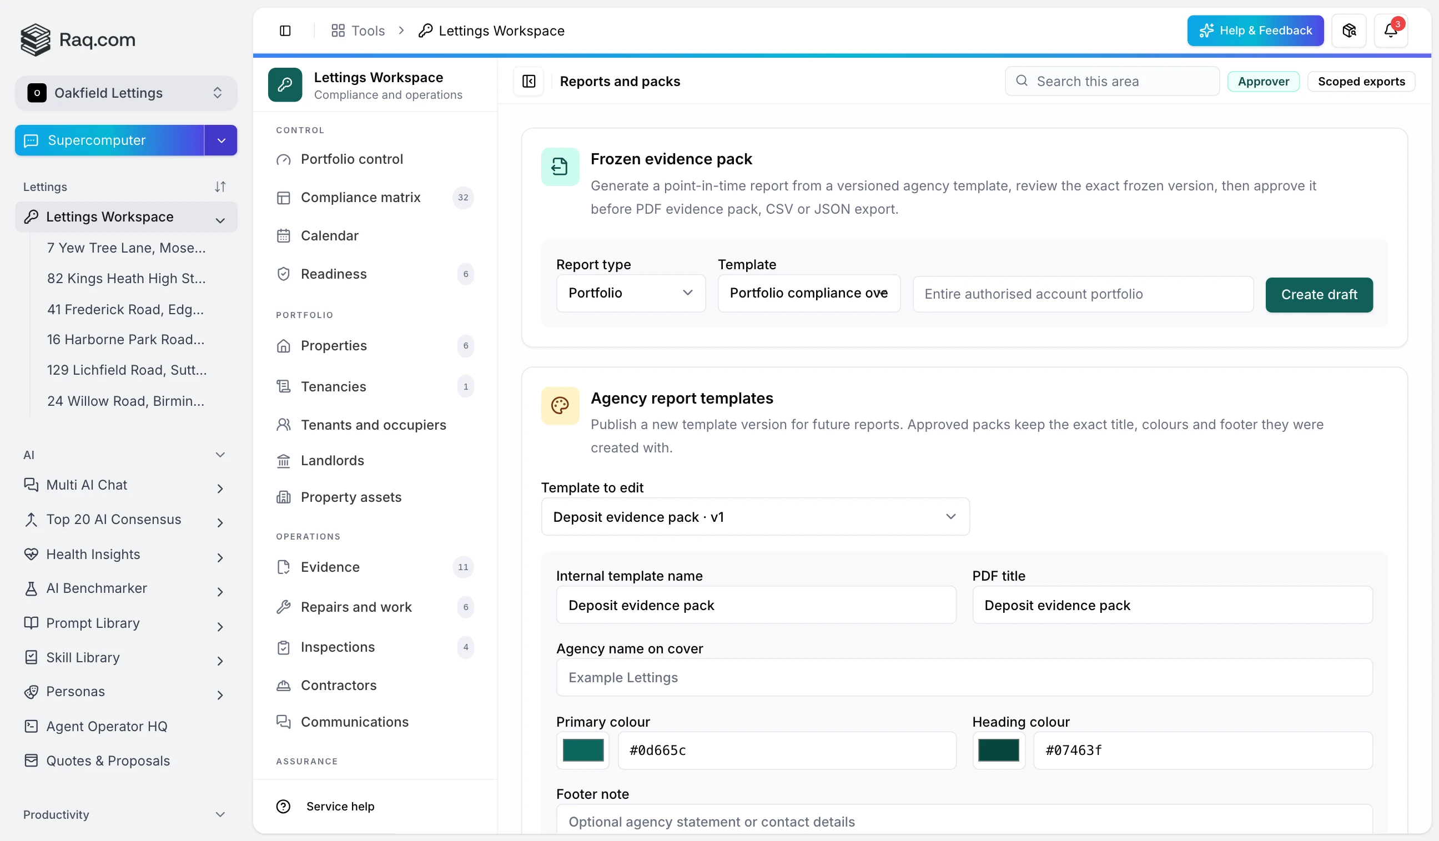Open Inspections

click(375, 647)
